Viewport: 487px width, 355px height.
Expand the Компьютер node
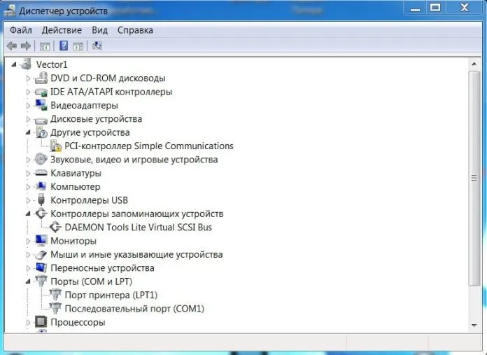[28, 187]
